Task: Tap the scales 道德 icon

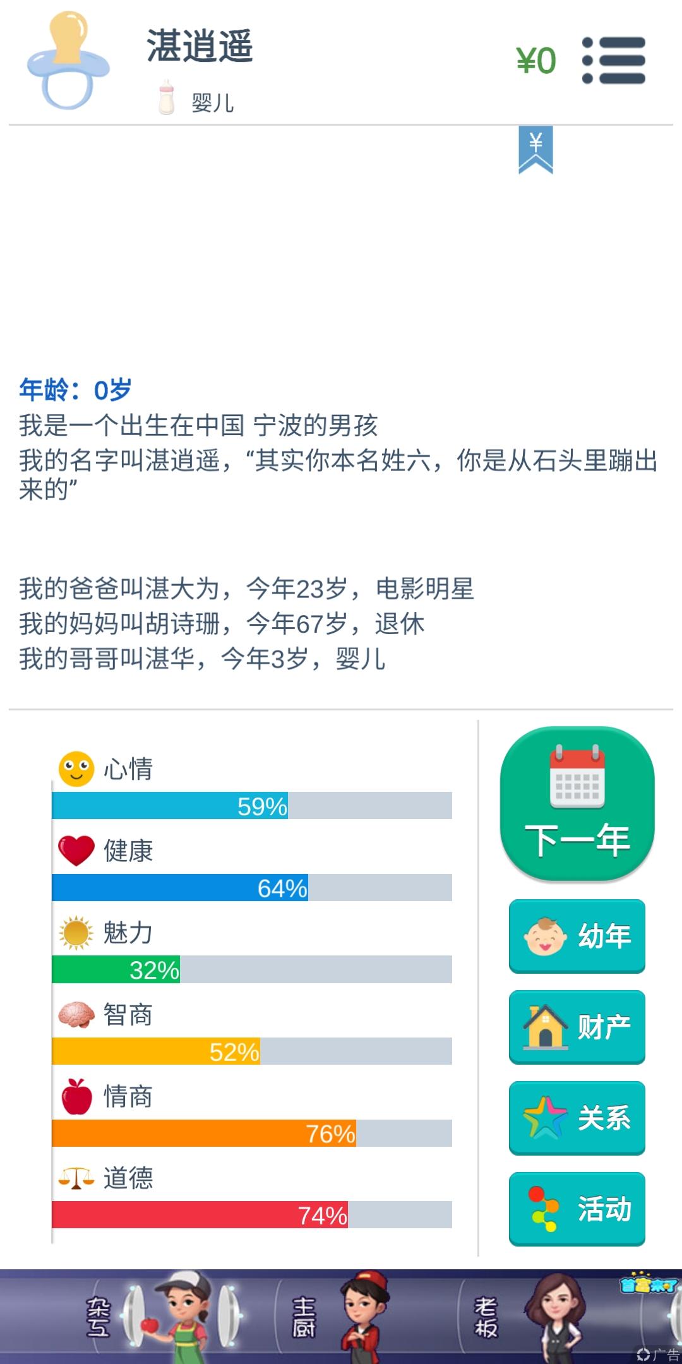Action: click(76, 1178)
